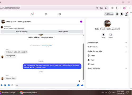Image resolution: width=132 pixels, height=95 pixels.
Task: Click the chat scrollbar up arrow
Action: point(83,36)
